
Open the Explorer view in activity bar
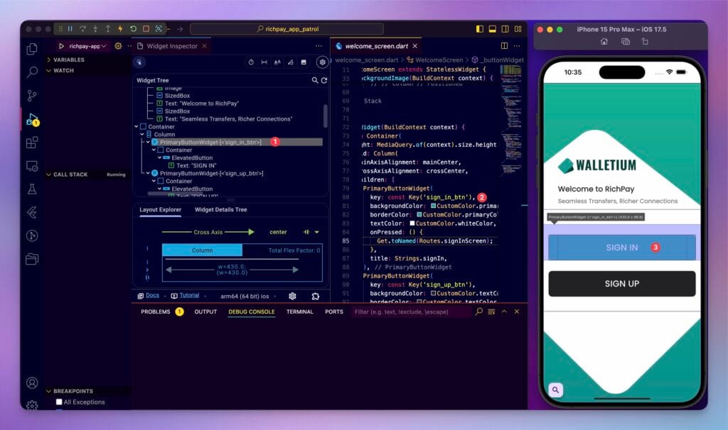(x=32, y=49)
